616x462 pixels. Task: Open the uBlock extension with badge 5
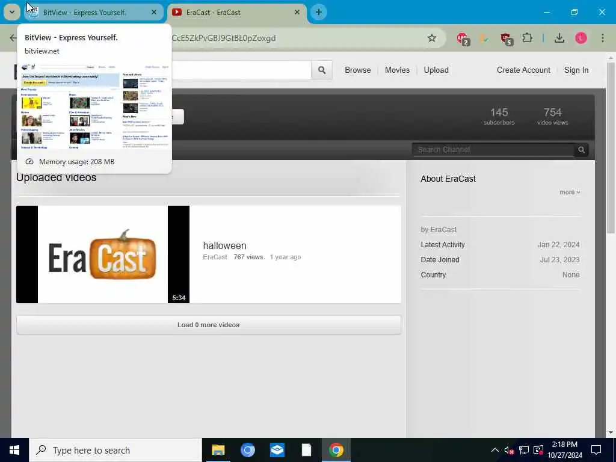[x=506, y=38]
